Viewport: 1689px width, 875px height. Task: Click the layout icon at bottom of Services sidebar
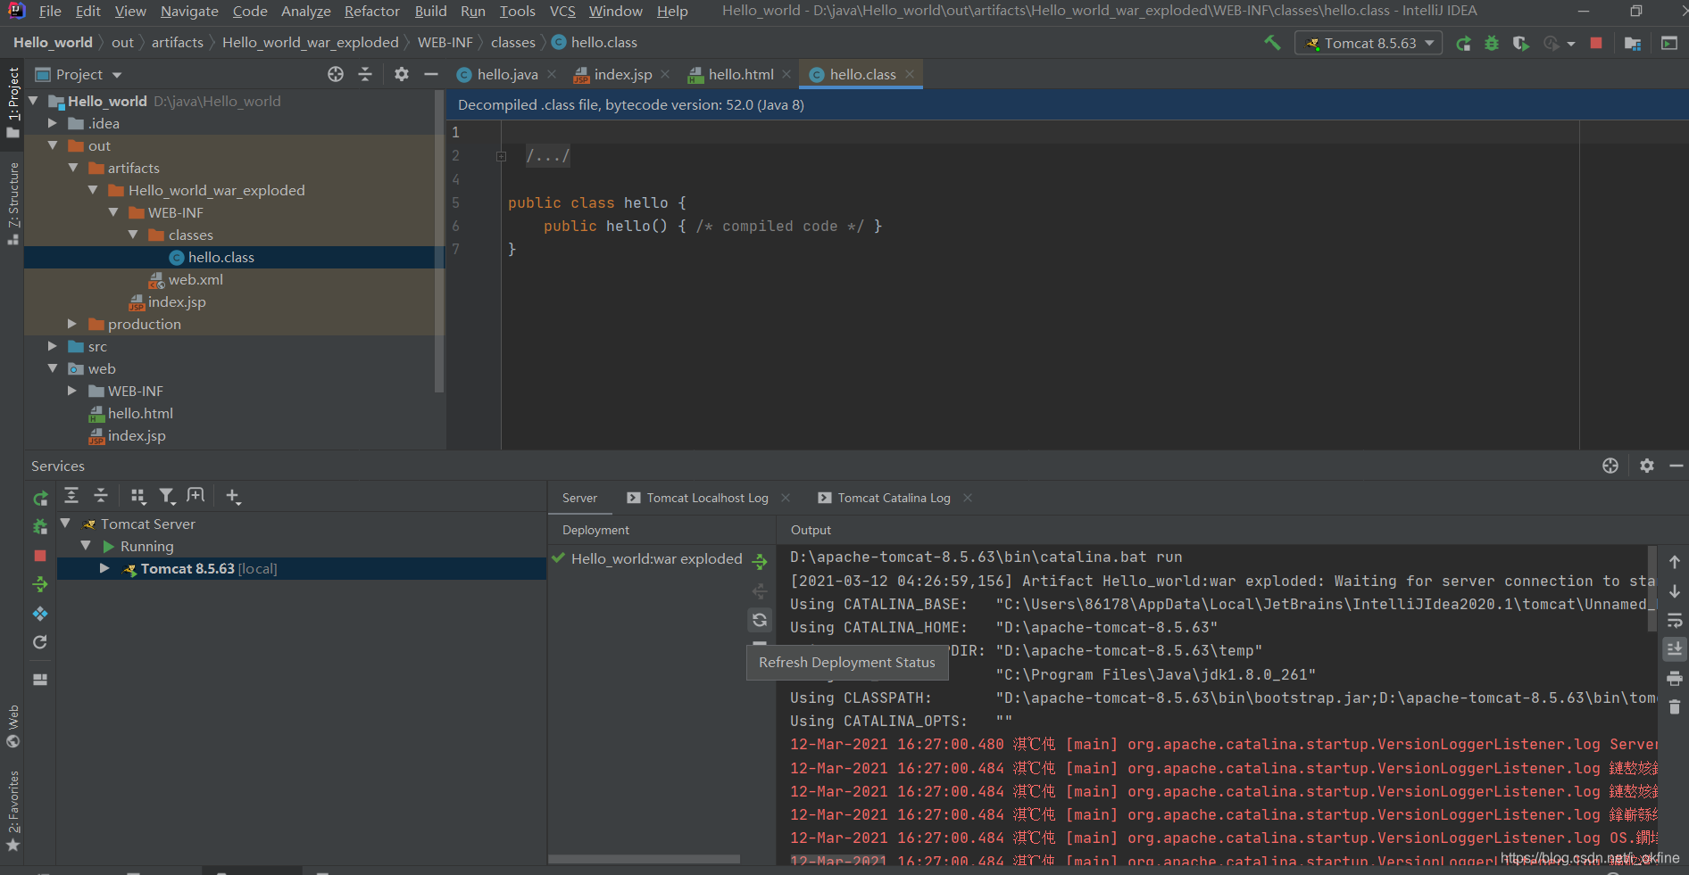pyautogui.click(x=40, y=679)
